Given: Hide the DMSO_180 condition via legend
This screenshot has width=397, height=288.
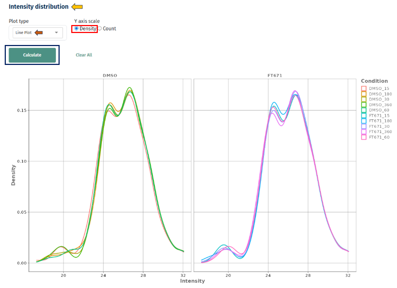Looking at the screenshot, I should (380, 94).
